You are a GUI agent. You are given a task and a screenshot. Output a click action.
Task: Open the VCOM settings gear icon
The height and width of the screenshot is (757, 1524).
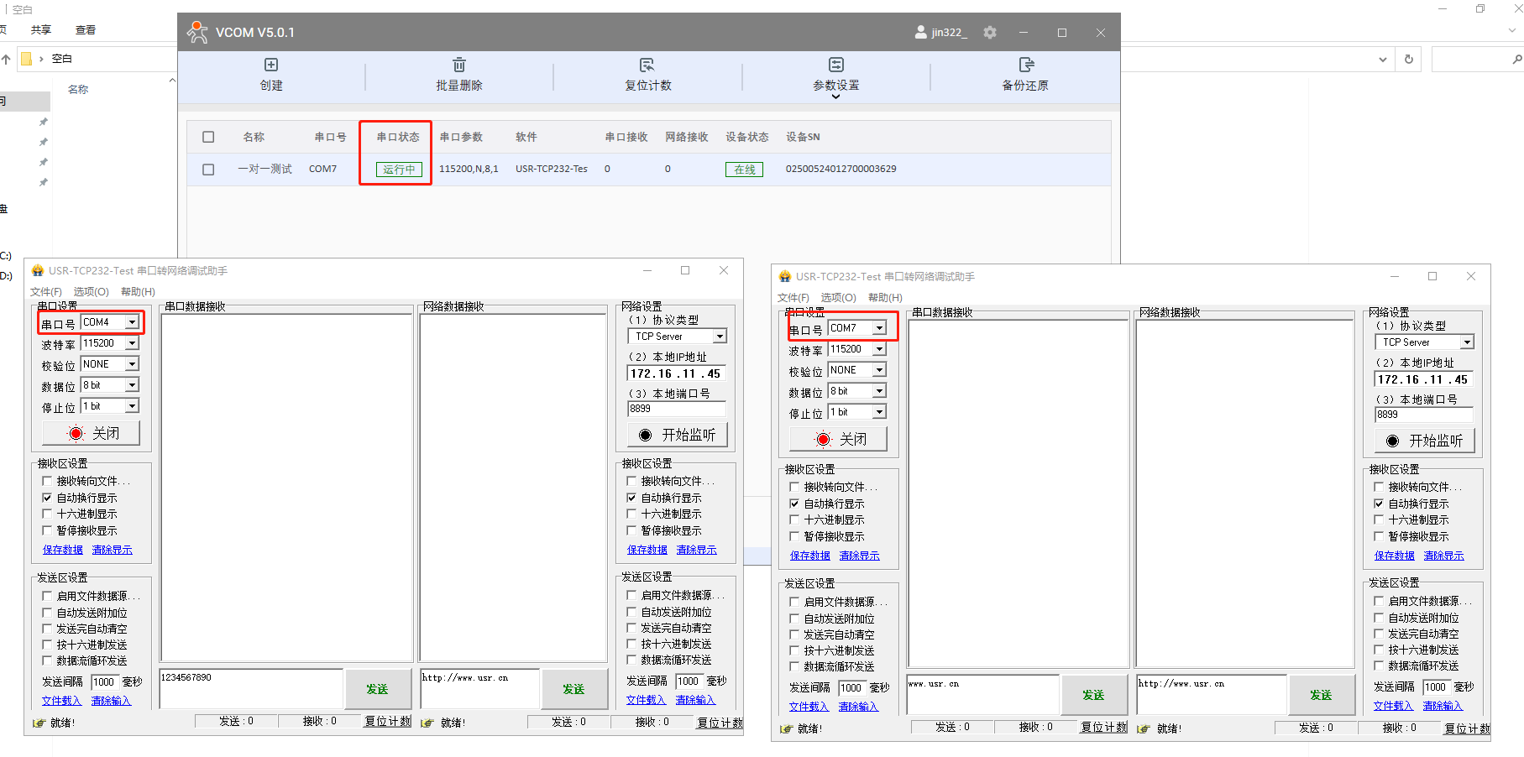click(x=990, y=33)
